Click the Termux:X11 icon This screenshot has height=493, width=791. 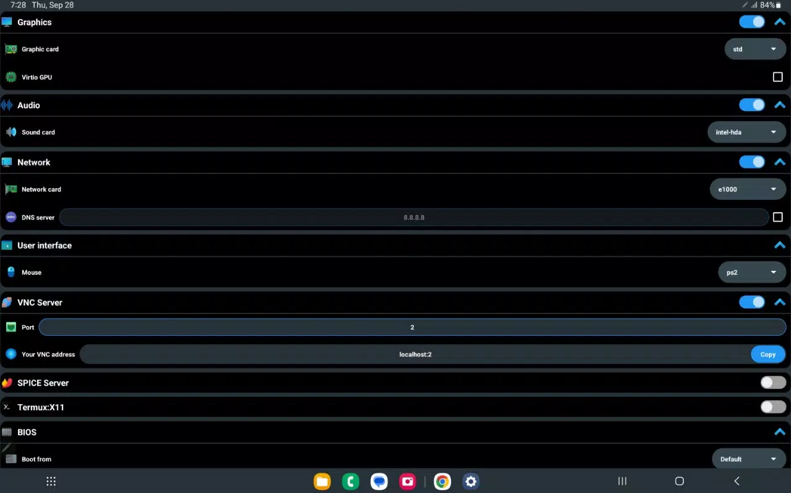pos(7,407)
